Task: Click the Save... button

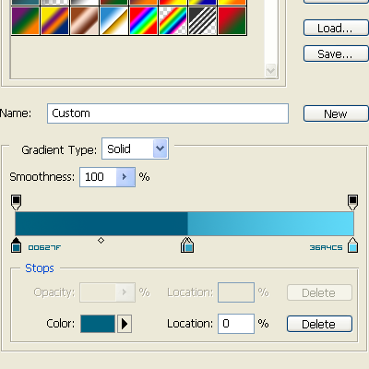Action: click(x=336, y=54)
